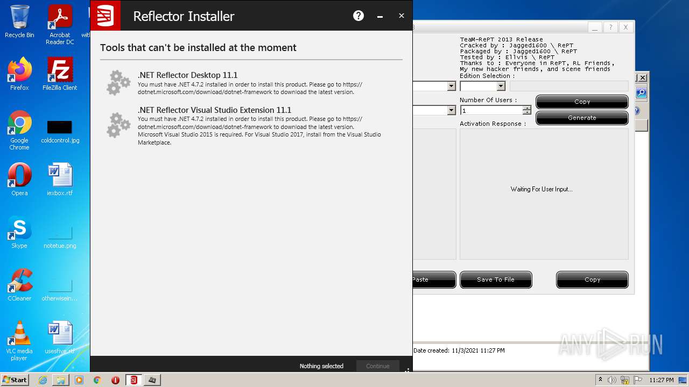Image resolution: width=689 pixels, height=387 pixels.
Task: Click Chrome icon in taskbar
Action: 97,380
